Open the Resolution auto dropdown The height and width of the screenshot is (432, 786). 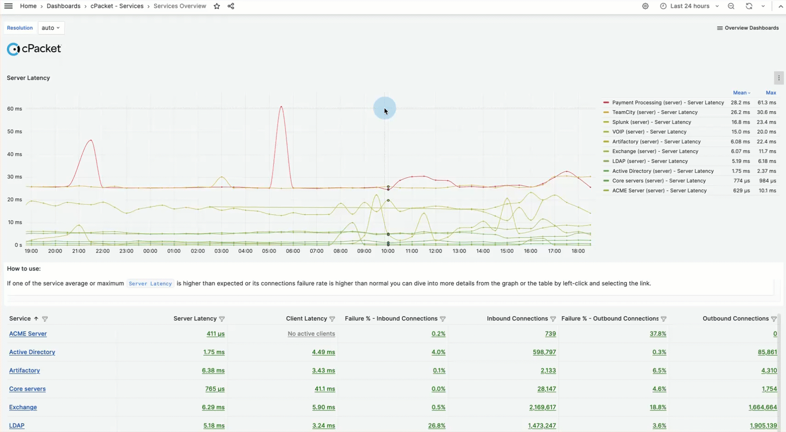(51, 28)
